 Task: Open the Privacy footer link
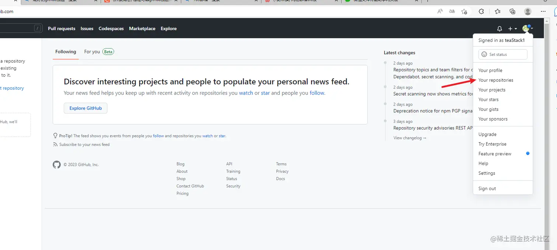pyautogui.click(x=282, y=171)
